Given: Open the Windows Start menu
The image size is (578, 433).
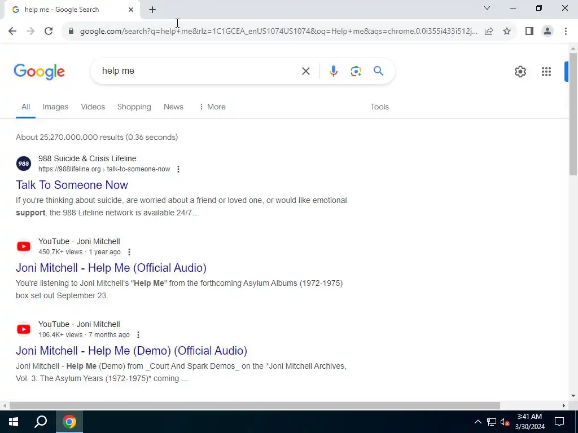Looking at the screenshot, I should (x=14, y=422).
